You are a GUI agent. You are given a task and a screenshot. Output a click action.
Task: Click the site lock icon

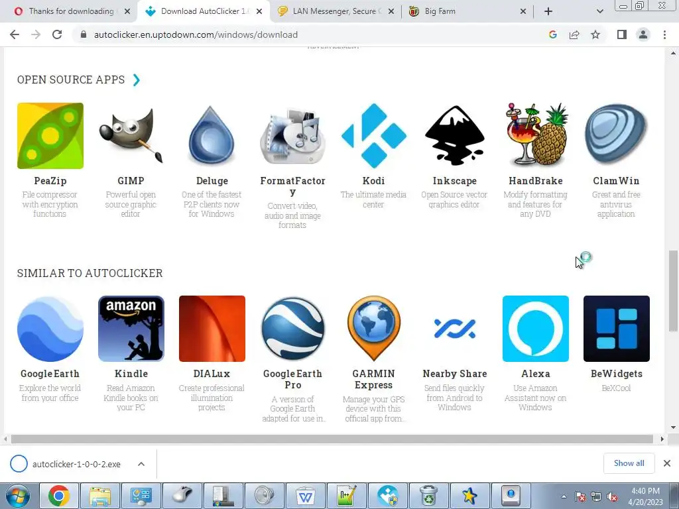pyautogui.click(x=84, y=34)
